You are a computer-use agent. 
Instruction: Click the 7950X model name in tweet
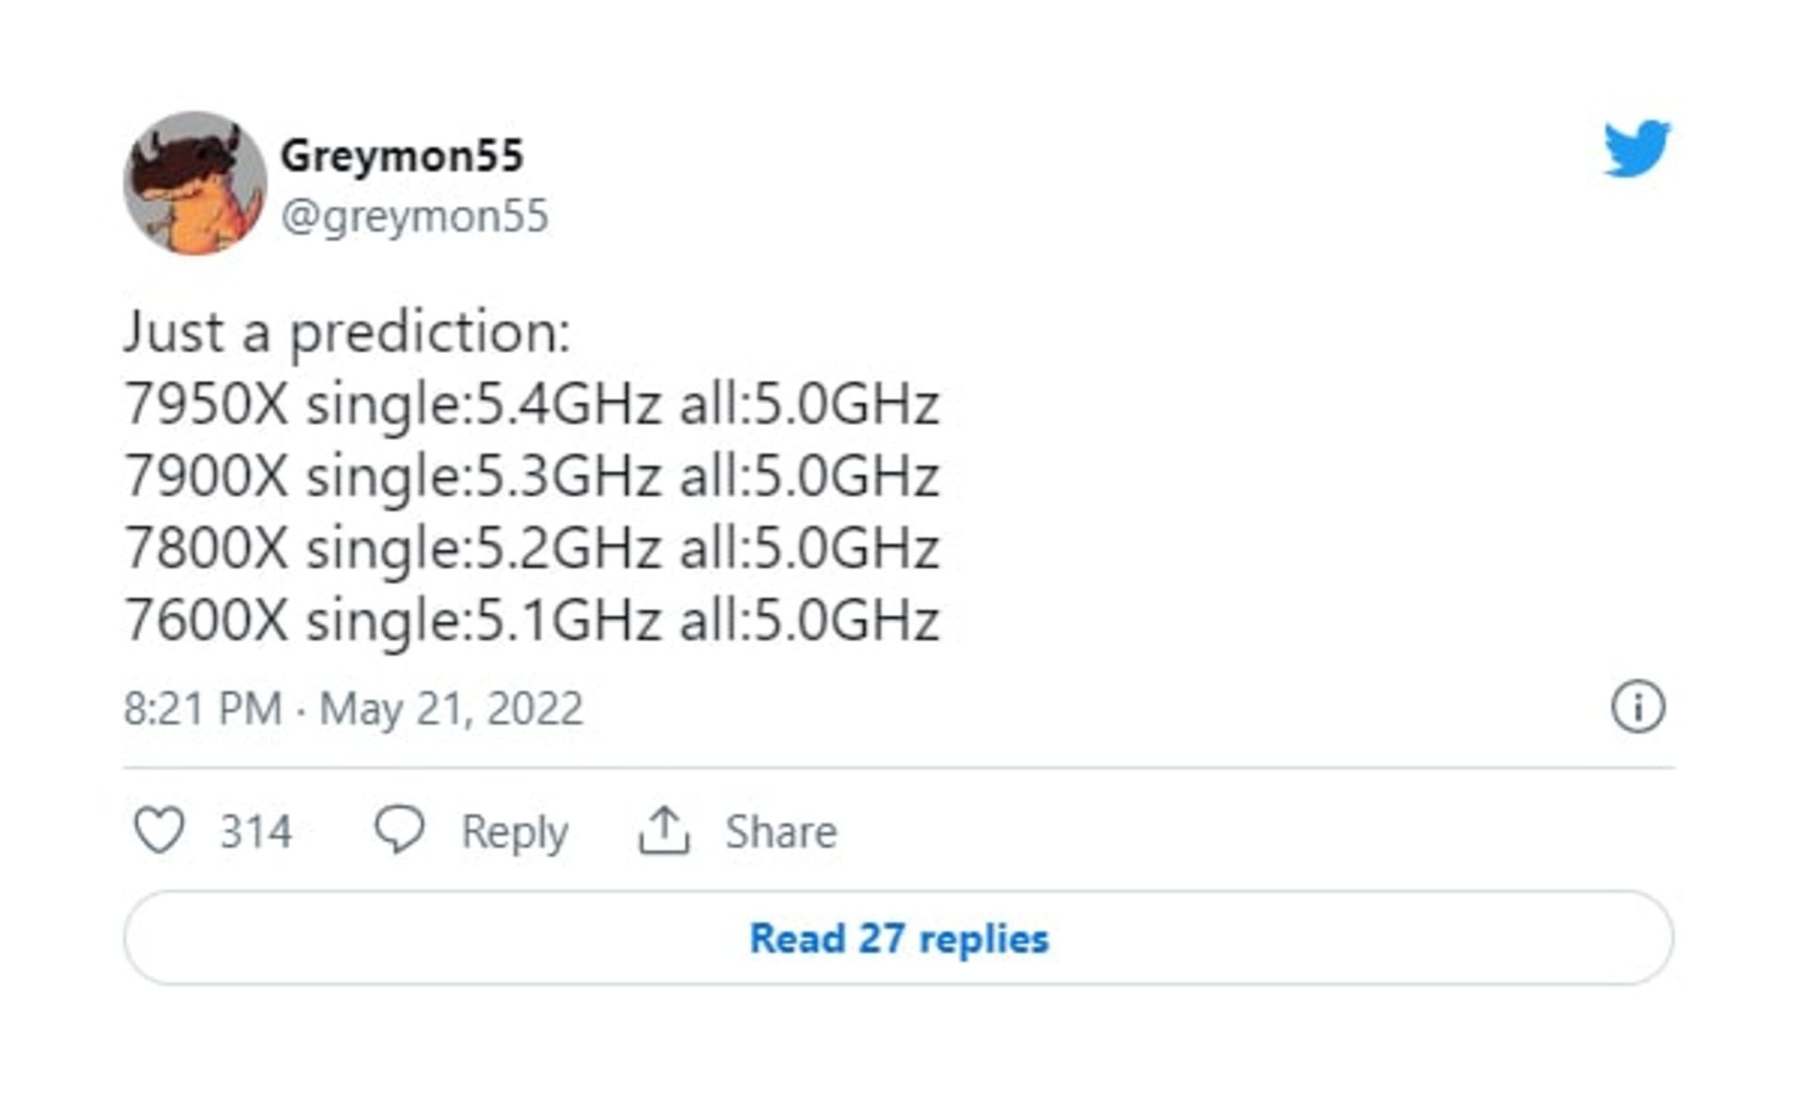pos(206,405)
